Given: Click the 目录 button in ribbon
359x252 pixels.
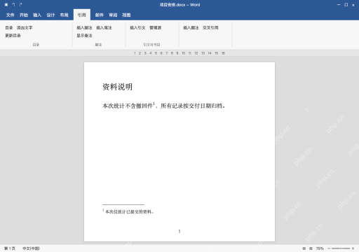Looking at the screenshot, I should [9, 28].
